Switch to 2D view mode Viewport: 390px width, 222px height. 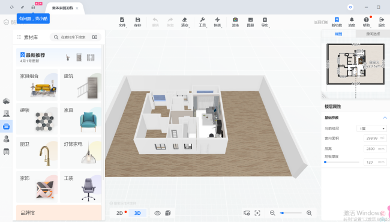point(120,213)
